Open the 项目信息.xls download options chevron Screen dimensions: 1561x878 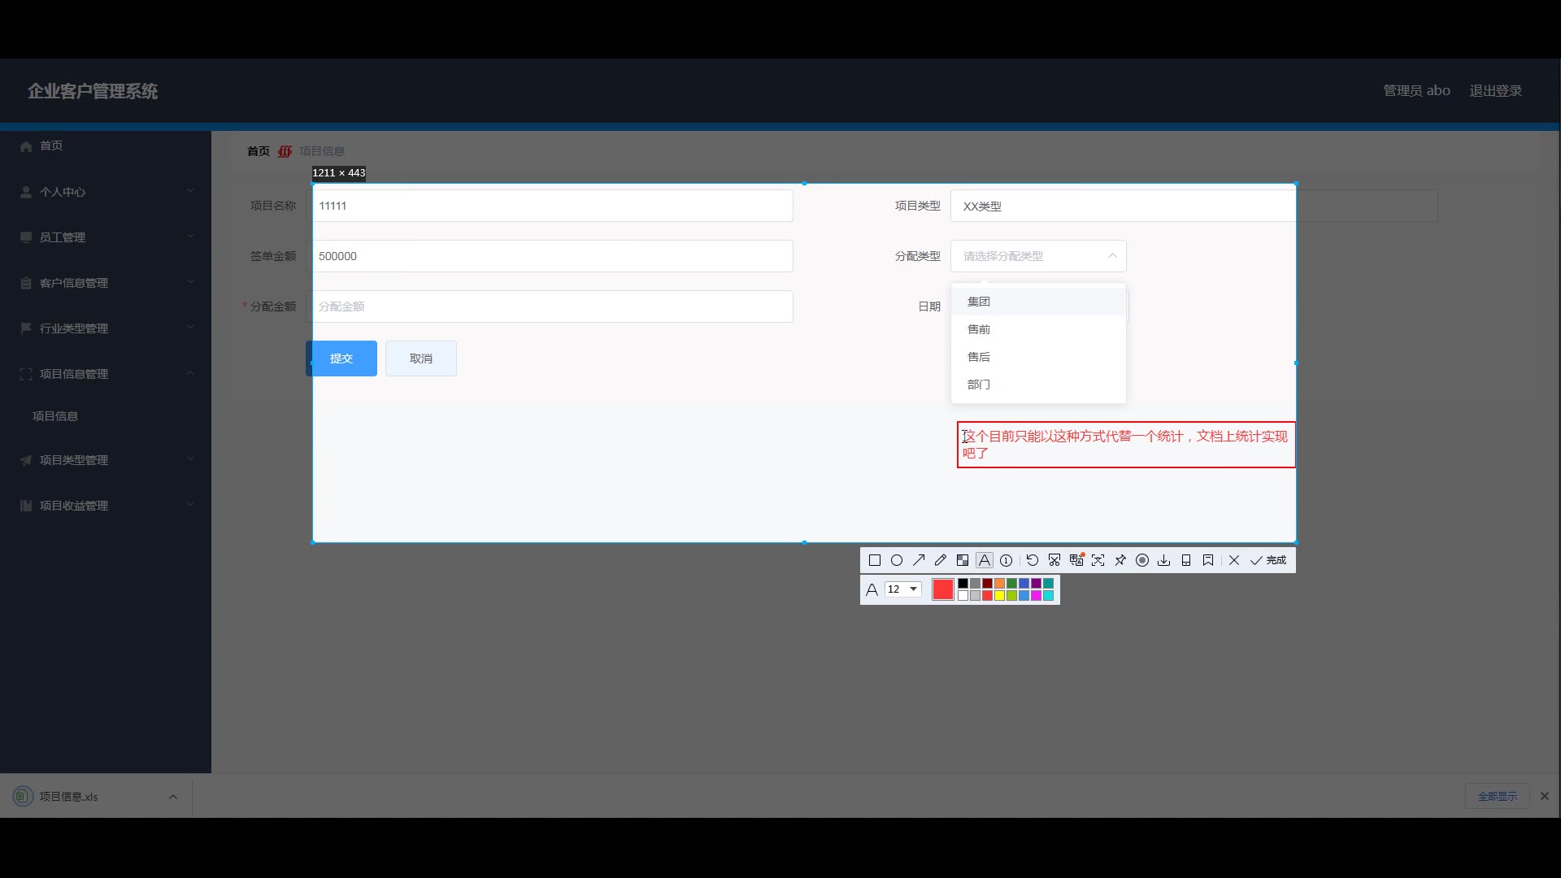coord(173,797)
